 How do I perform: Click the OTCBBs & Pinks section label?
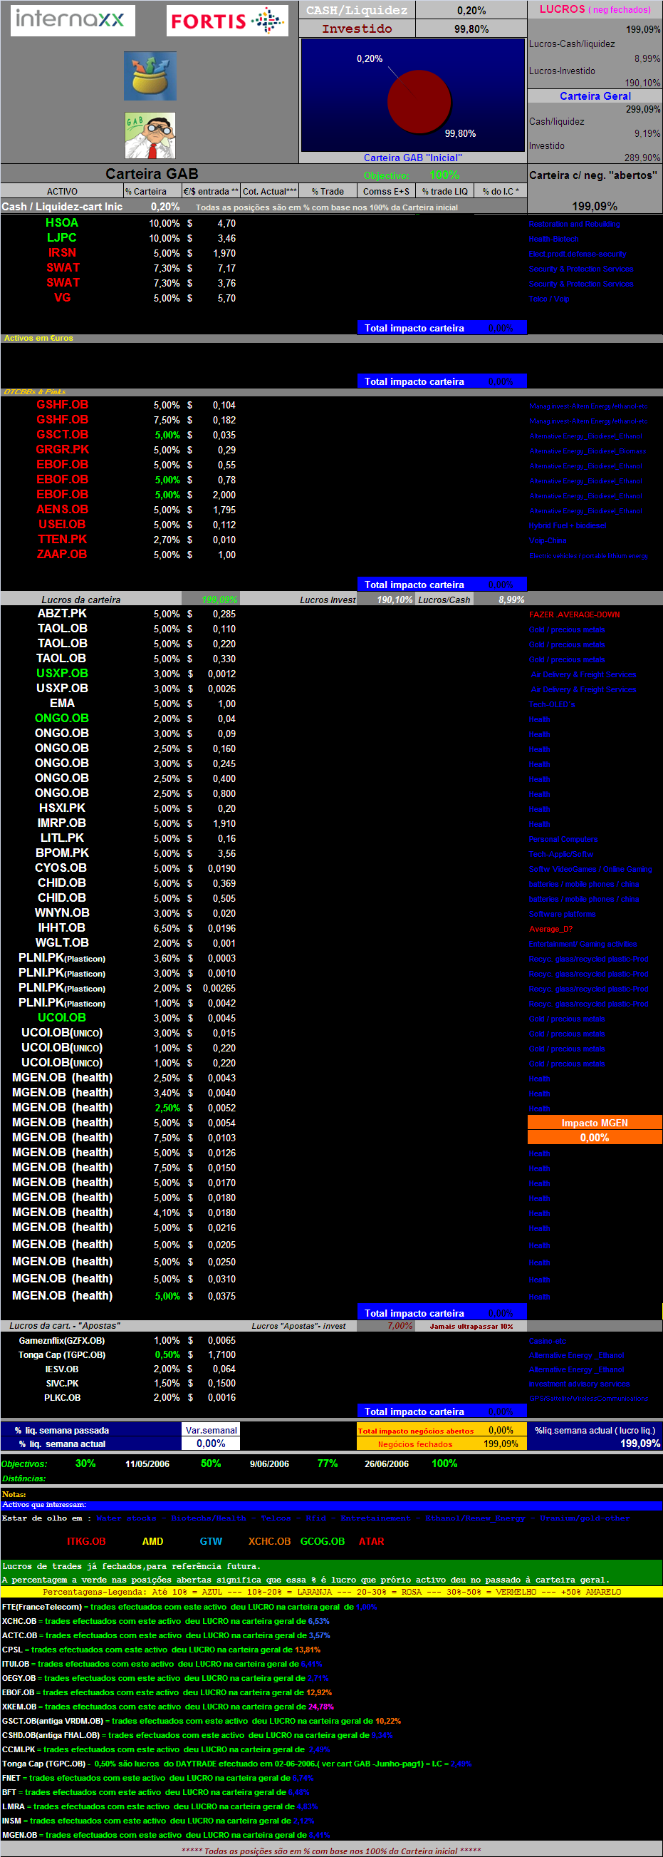35,392
